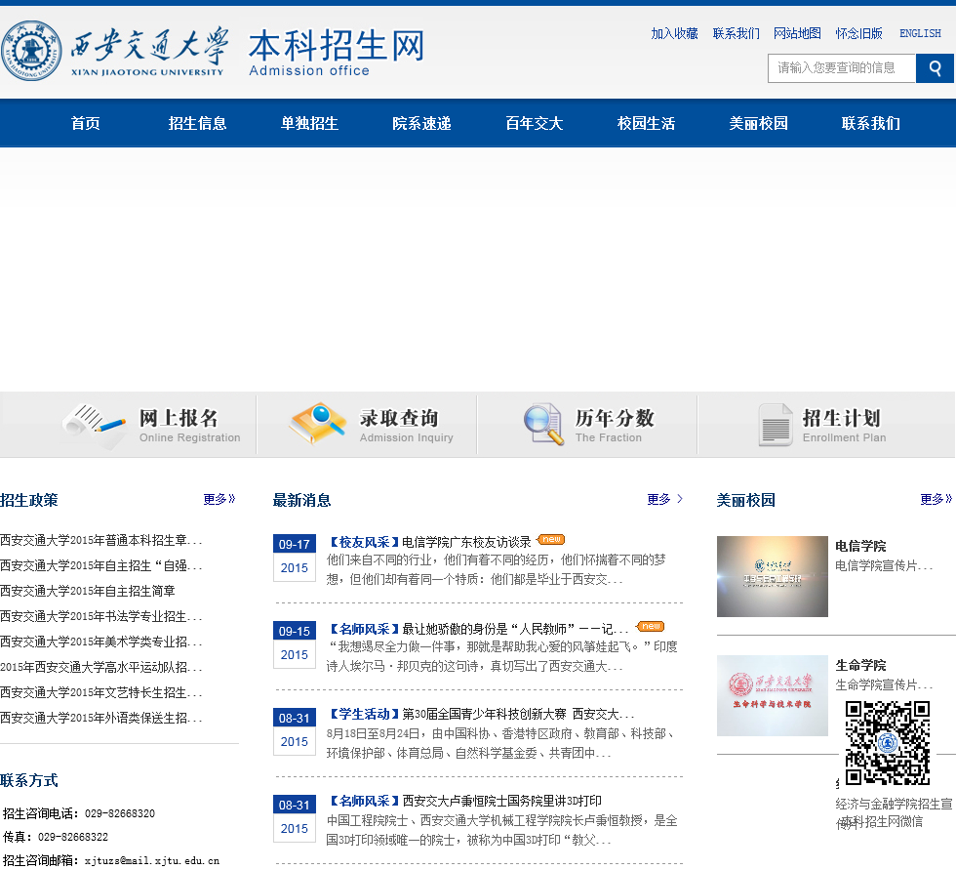Click the QR code image
956x870 pixels.
[x=887, y=742]
